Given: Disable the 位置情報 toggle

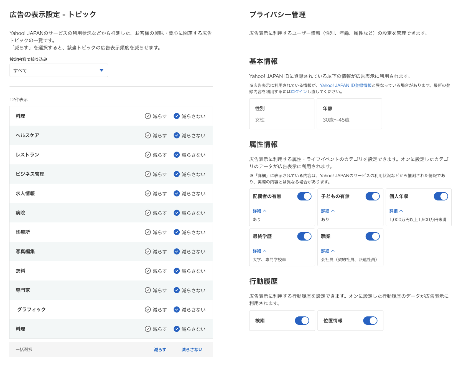Looking at the screenshot, I should point(370,320).
